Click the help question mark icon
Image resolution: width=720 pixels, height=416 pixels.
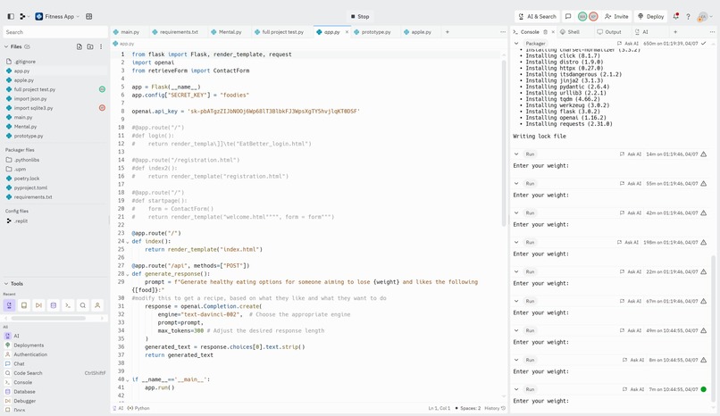[x=688, y=16]
